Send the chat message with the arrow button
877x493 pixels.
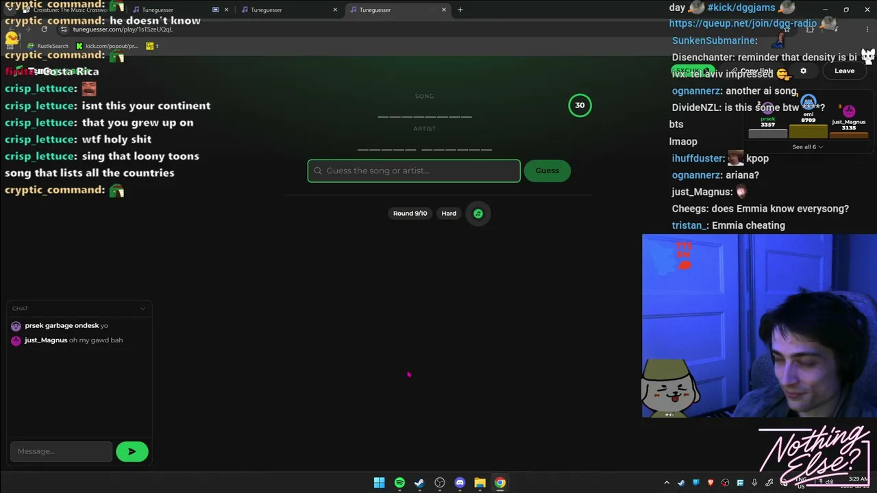(x=132, y=451)
